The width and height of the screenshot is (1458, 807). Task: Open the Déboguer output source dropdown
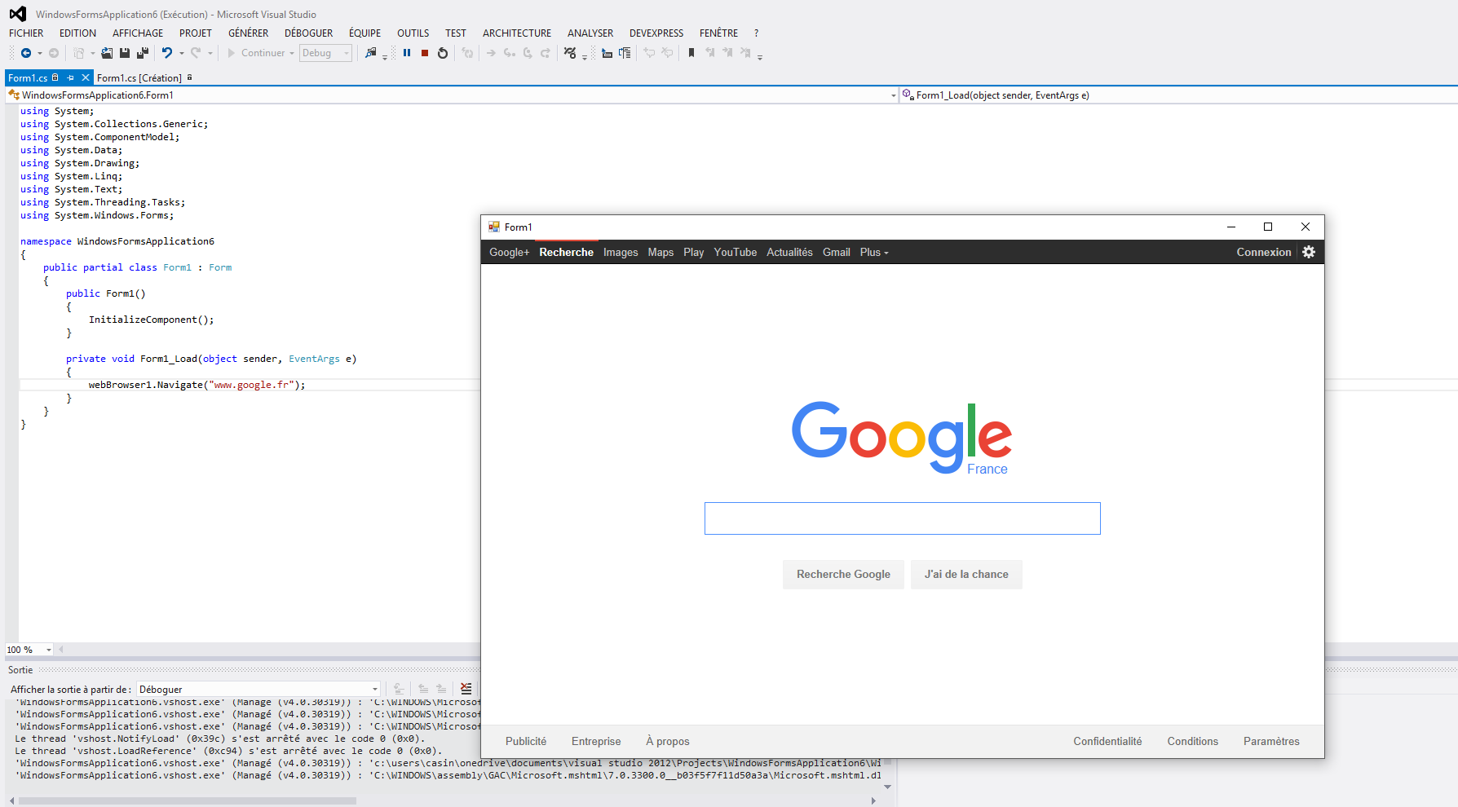pos(258,689)
